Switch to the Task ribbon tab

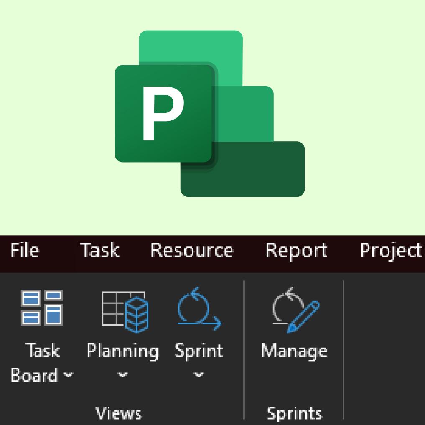(x=100, y=250)
